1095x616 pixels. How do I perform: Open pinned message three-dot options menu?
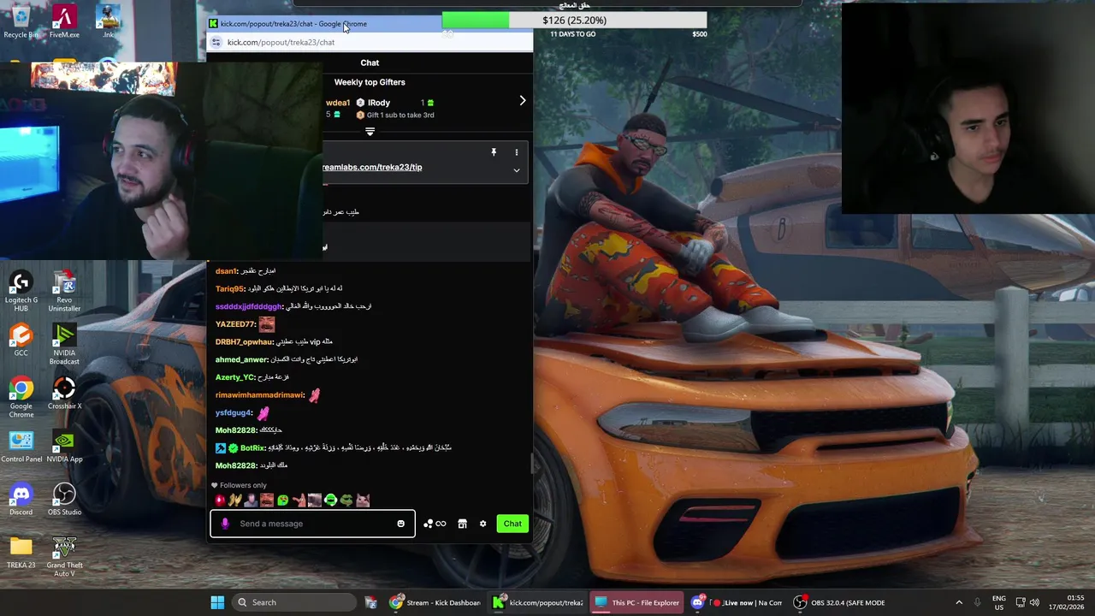pos(516,152)
